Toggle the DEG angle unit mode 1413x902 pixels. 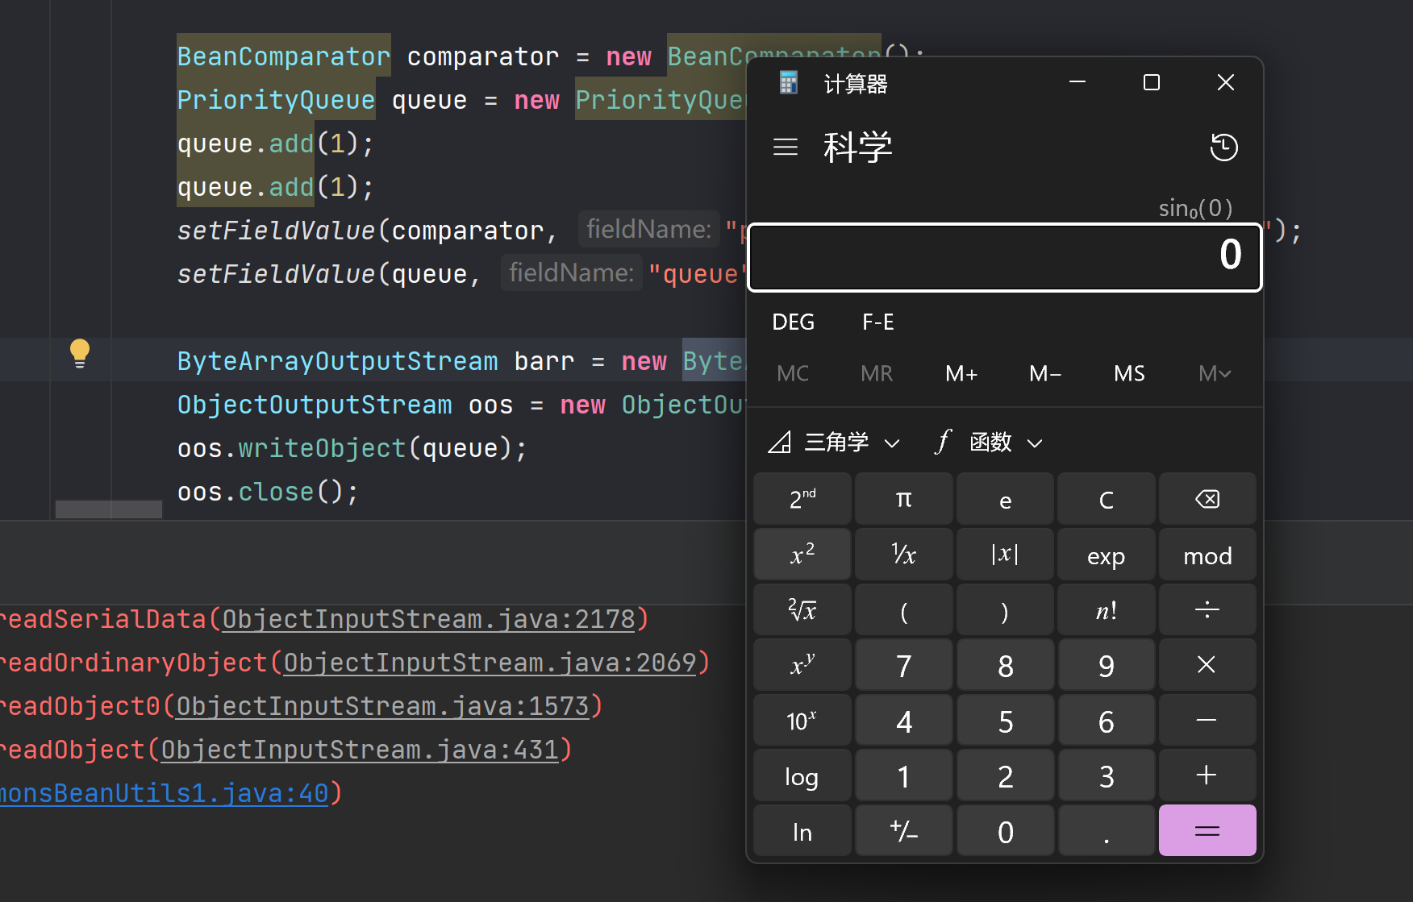coord(793,322)
